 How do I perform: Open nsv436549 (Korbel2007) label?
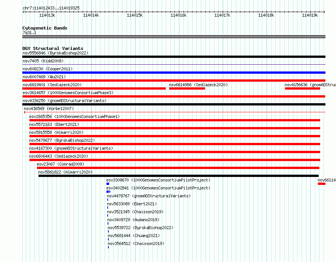49,109
